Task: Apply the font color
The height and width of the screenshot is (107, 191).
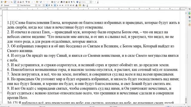Action: coord(76,5)
